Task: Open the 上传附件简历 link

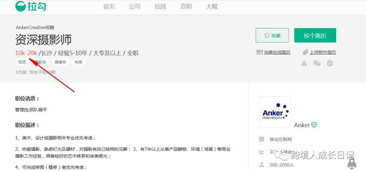Action: (x=323, y=52)
